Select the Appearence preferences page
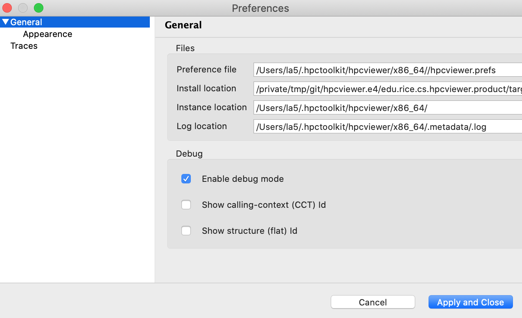This screenshot has width=522, height=318. click(x=47, y=34)
